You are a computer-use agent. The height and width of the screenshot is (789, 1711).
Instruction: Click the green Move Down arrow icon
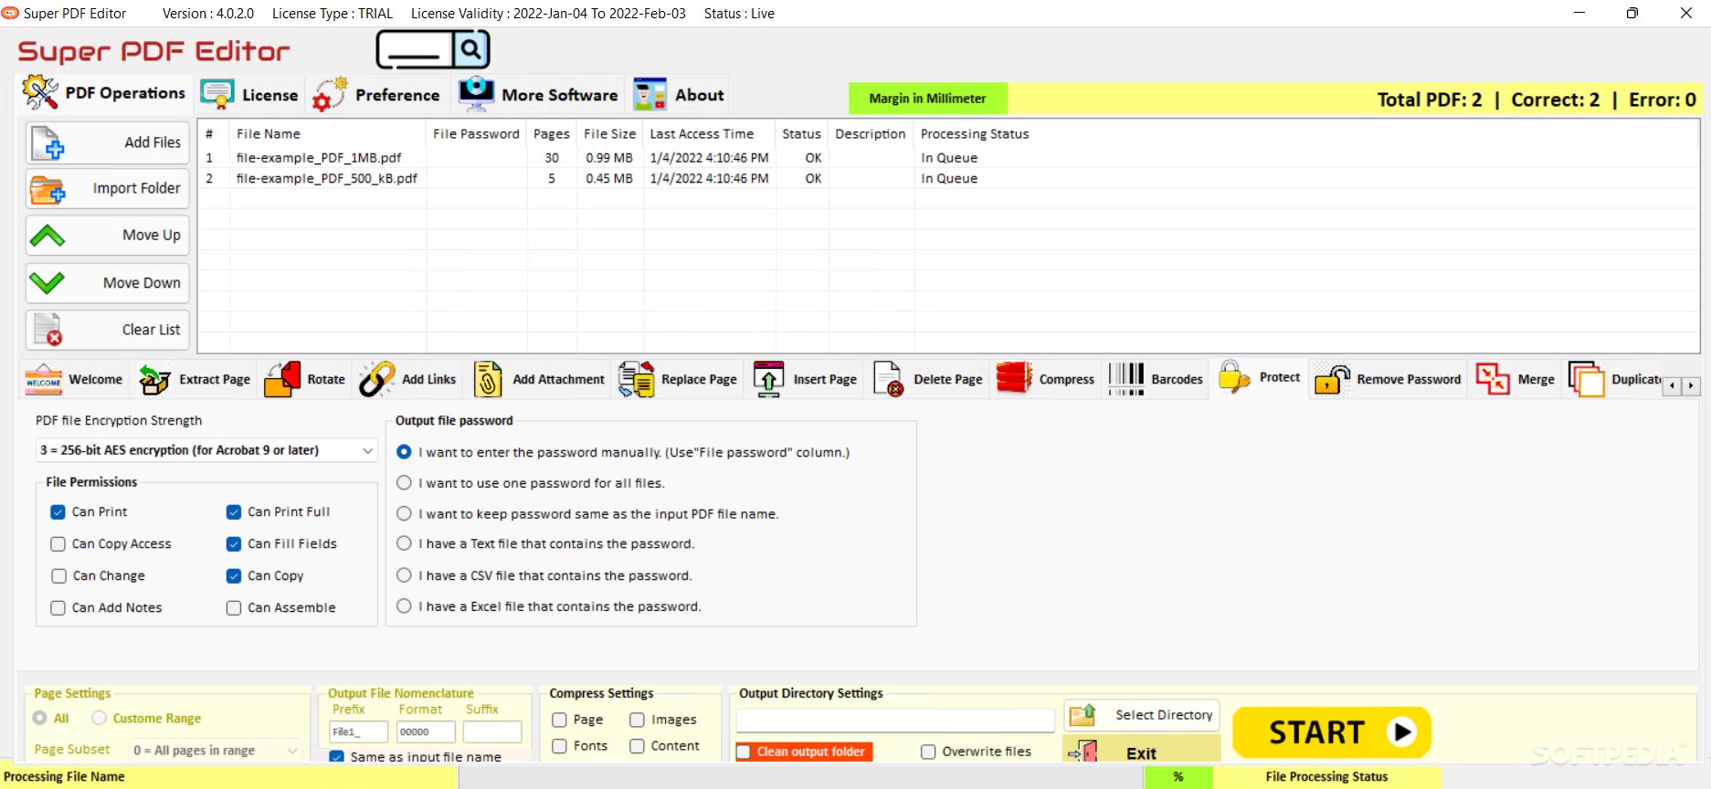[48, 283]
